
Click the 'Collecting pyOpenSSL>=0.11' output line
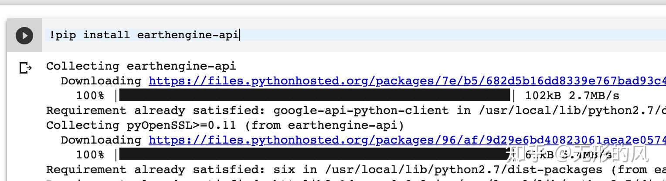click(225, 125)
